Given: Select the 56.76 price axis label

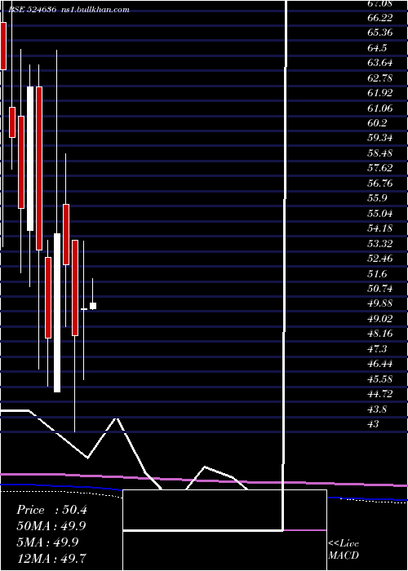Looking at the screenshot, I should pos(380,184).
